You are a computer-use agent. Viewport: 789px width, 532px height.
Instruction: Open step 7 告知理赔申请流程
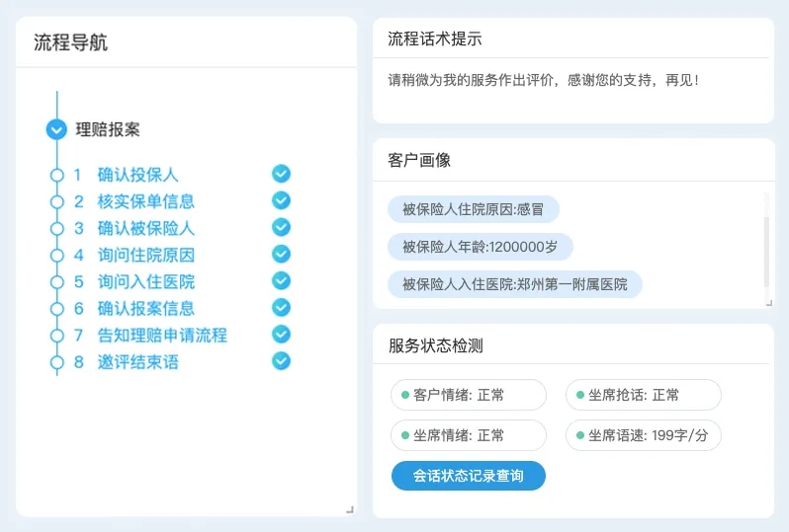click(162, 335)
